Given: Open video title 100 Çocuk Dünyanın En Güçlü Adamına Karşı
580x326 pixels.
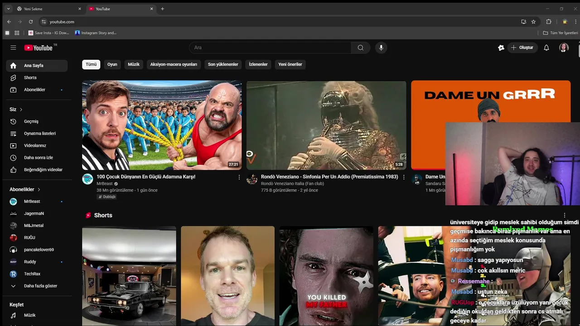Looking at the screenshot, I should 146,177.
